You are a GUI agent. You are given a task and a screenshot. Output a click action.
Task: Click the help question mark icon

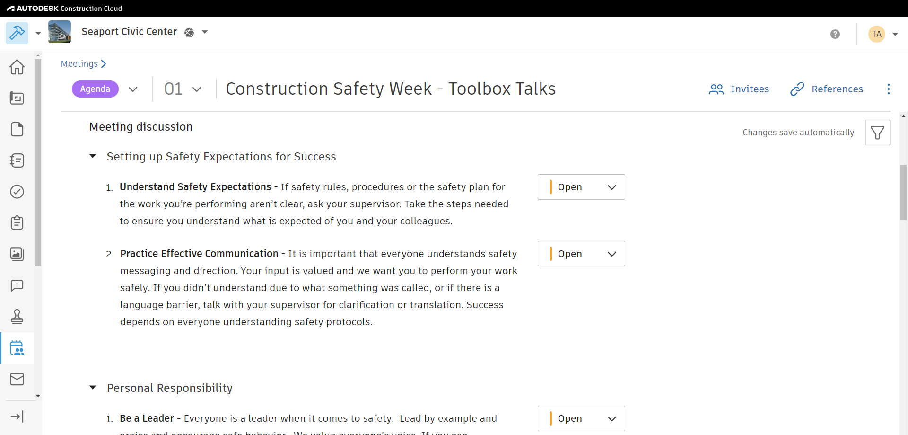click(835, 34)
